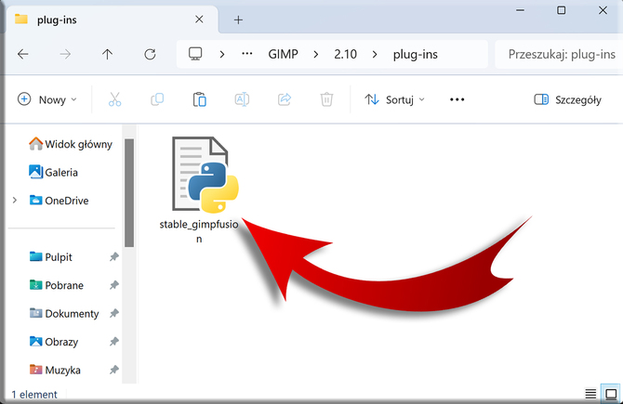Open the Dokumenty folder

64,313
